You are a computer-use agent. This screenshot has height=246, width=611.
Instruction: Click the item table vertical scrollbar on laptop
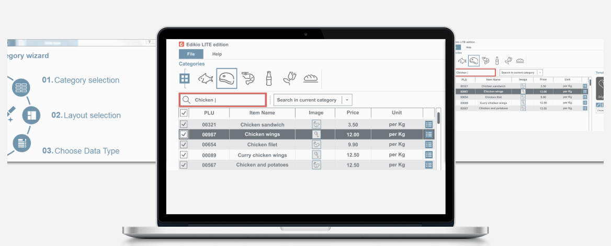click(438, 117)
